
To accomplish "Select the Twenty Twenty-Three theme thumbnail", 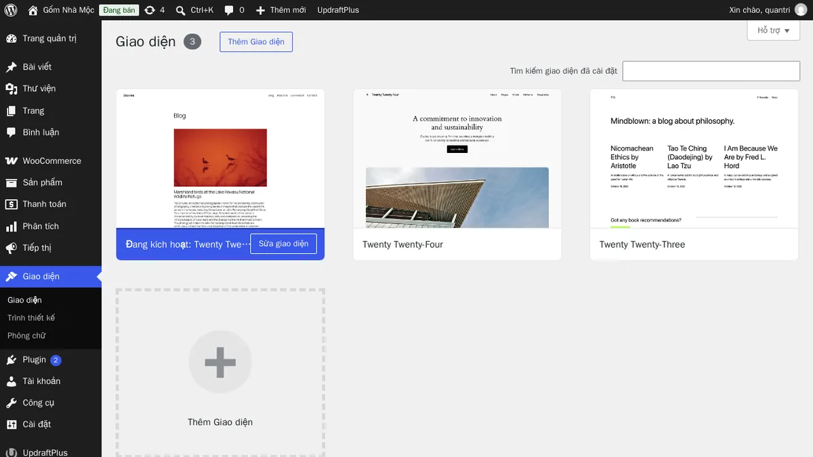I will click(694, 158).
